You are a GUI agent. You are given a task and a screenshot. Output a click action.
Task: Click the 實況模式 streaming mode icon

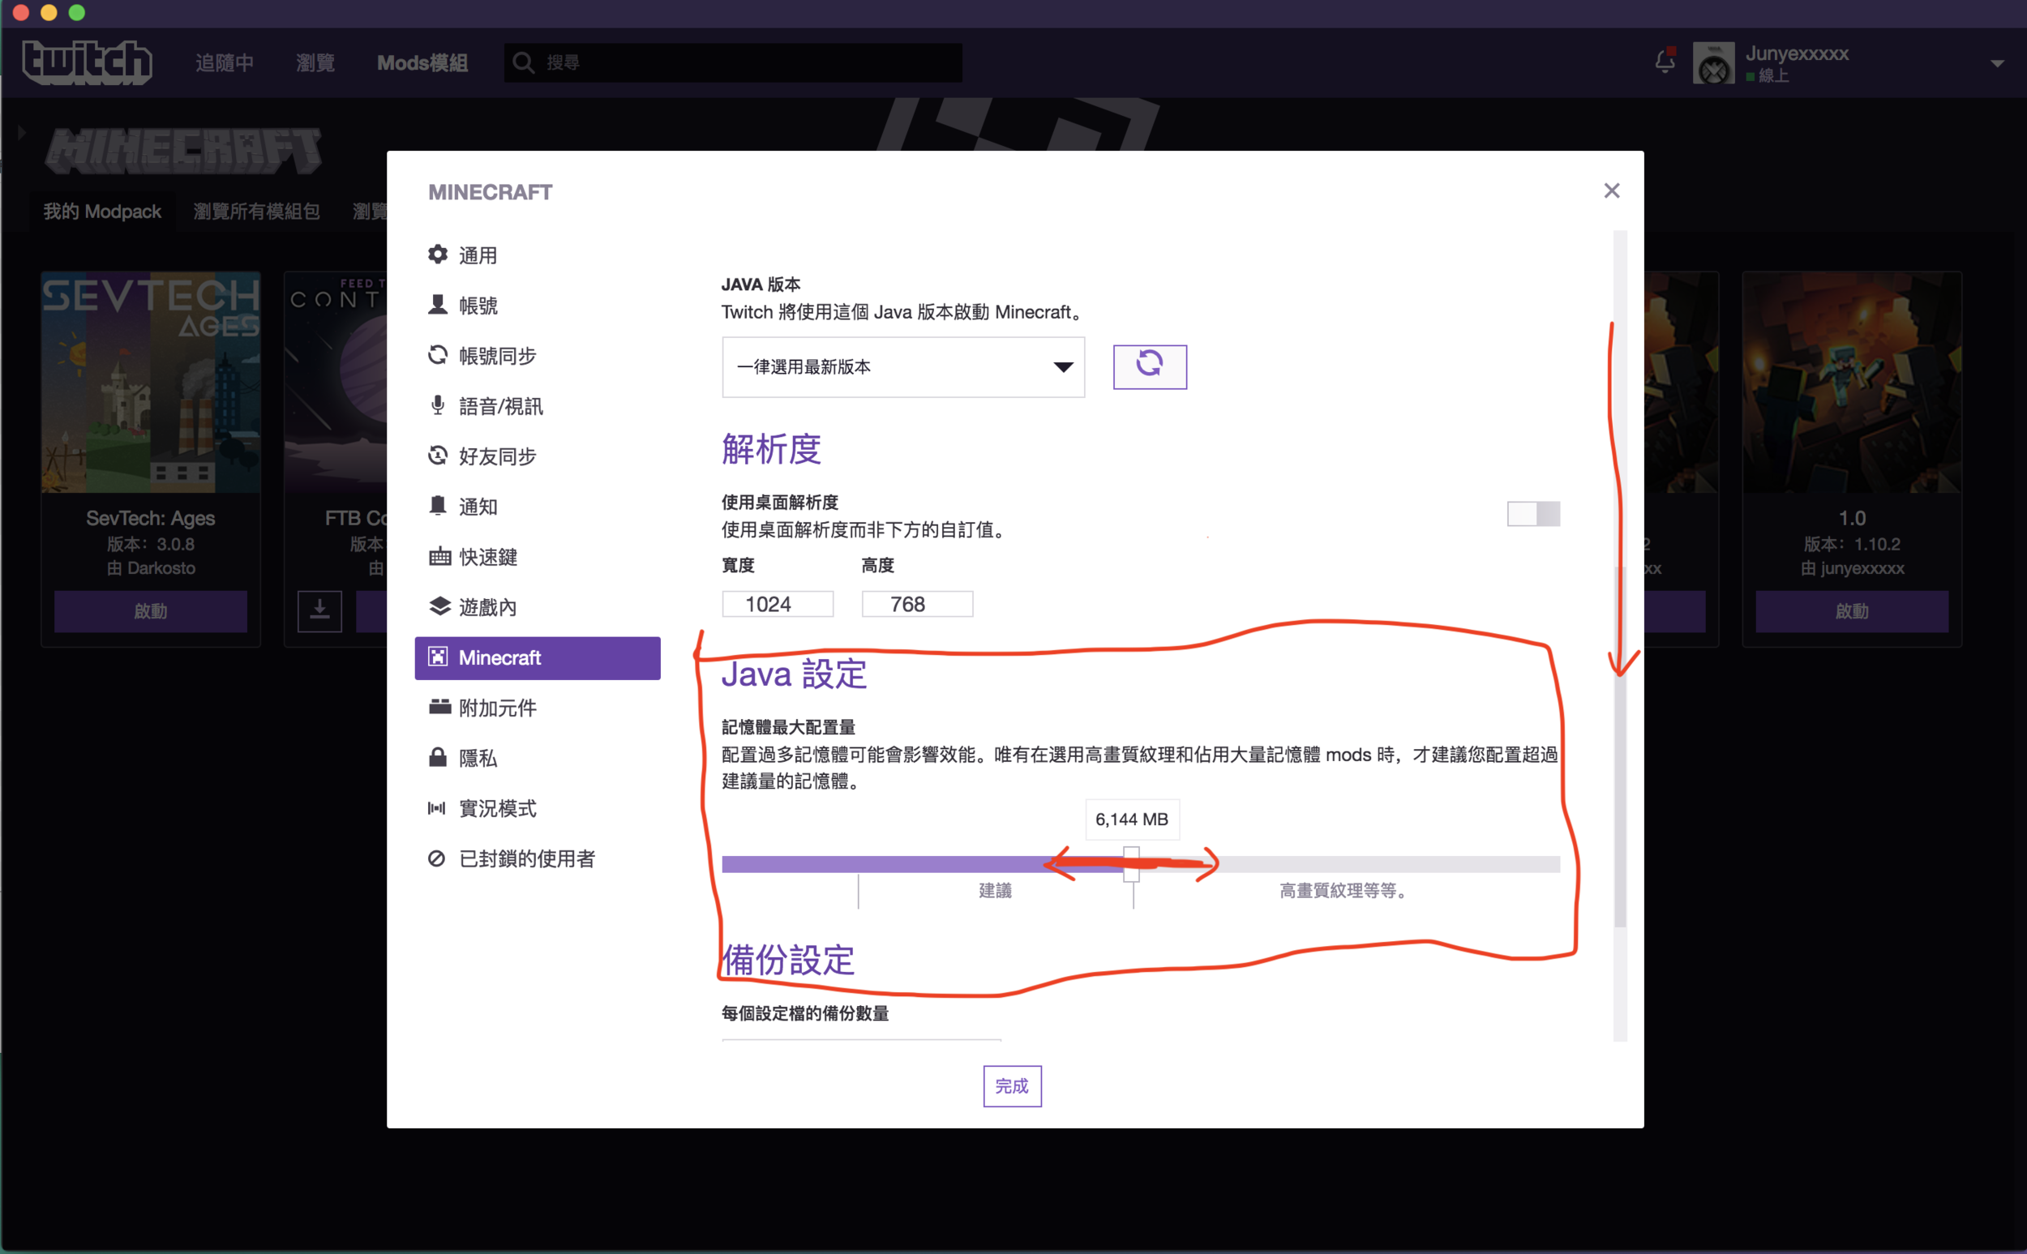tap(437, 808)
